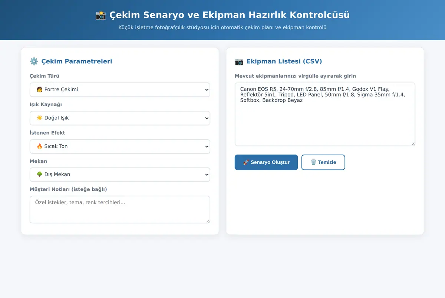Click the subtitle about Küçük işletme fotoğrafçılık stüdyosu
The width and height of the screenshot is (445, 298).
click(x=222, y=27)
